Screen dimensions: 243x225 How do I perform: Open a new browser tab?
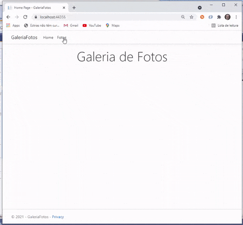coord(74,8)
